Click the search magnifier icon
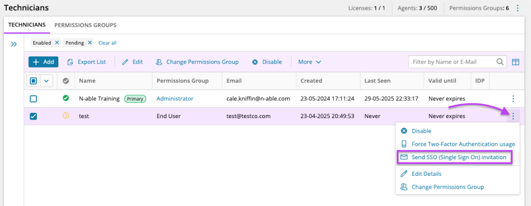The image size is (531, 206). (500, 62)
